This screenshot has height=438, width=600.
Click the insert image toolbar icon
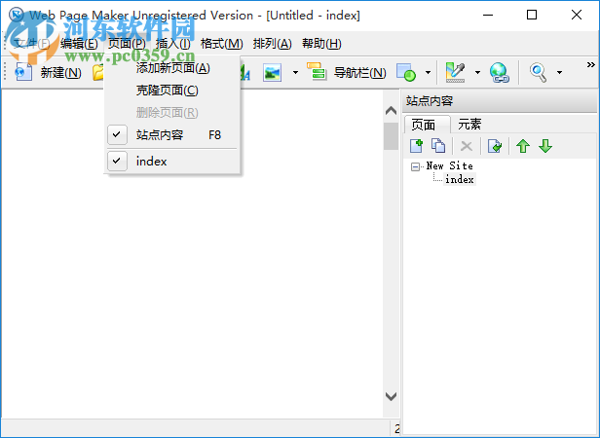click(x=272, y=72)
